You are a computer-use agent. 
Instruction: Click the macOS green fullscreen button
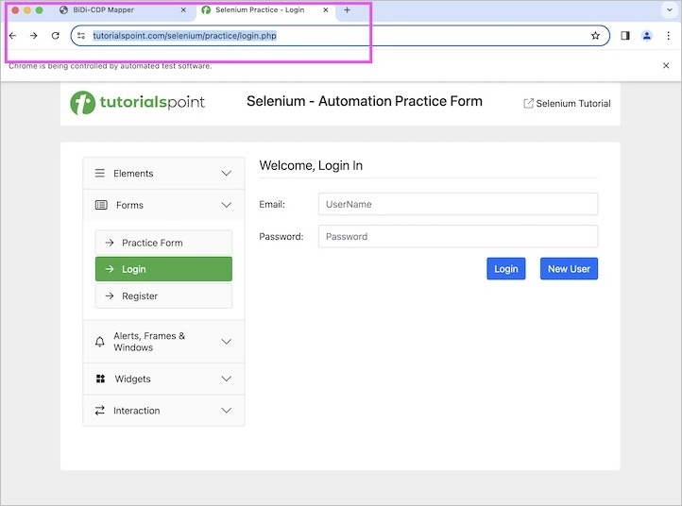pos(39,10)
